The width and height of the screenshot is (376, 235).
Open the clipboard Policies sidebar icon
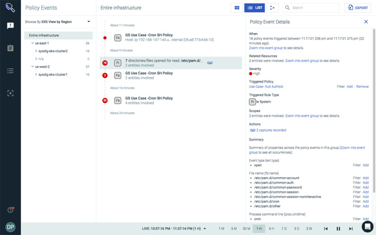(10, 48)
